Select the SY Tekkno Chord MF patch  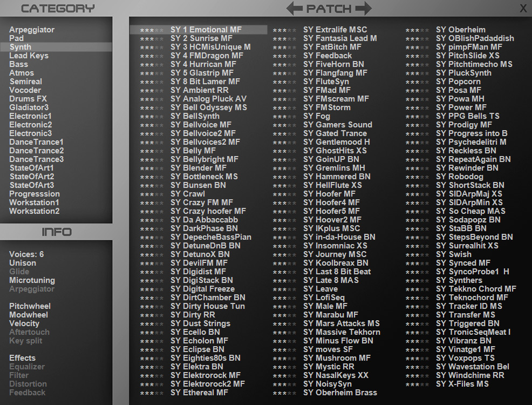click(476, 289)
